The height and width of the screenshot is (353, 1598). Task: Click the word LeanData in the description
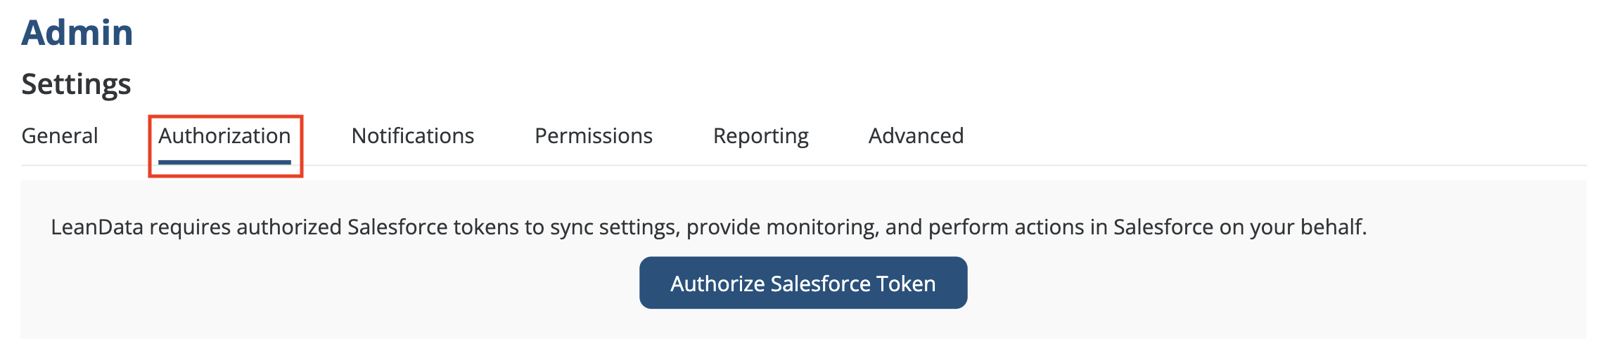point(97,227)
